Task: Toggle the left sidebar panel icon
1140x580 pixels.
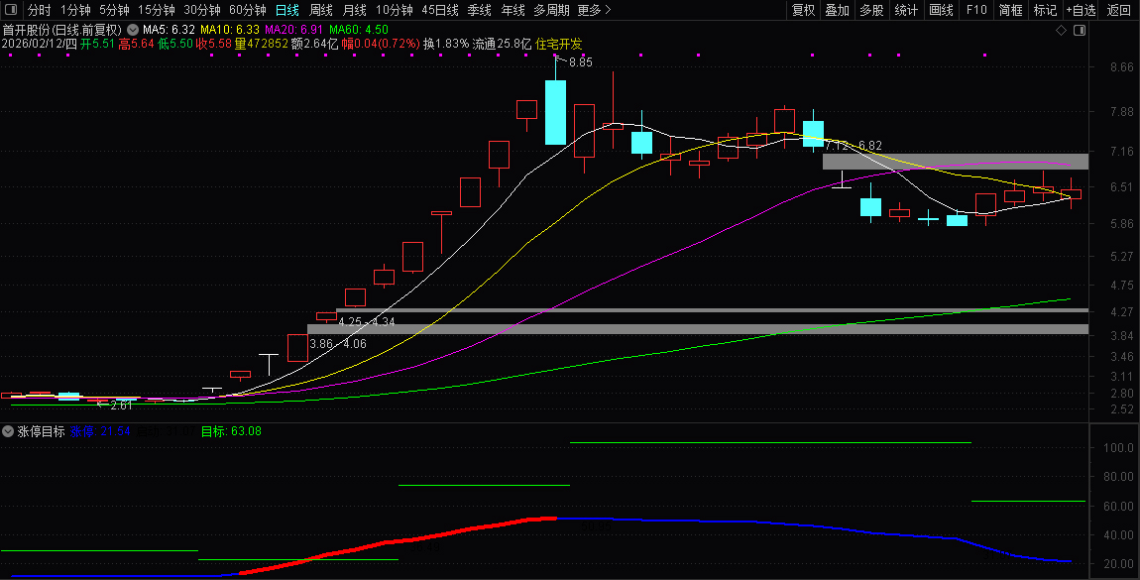Action: pos(10,10)
